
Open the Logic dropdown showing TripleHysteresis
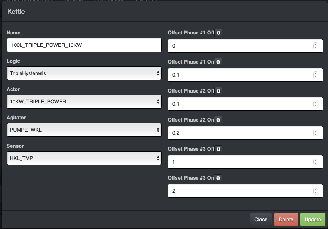click(84, 73)
